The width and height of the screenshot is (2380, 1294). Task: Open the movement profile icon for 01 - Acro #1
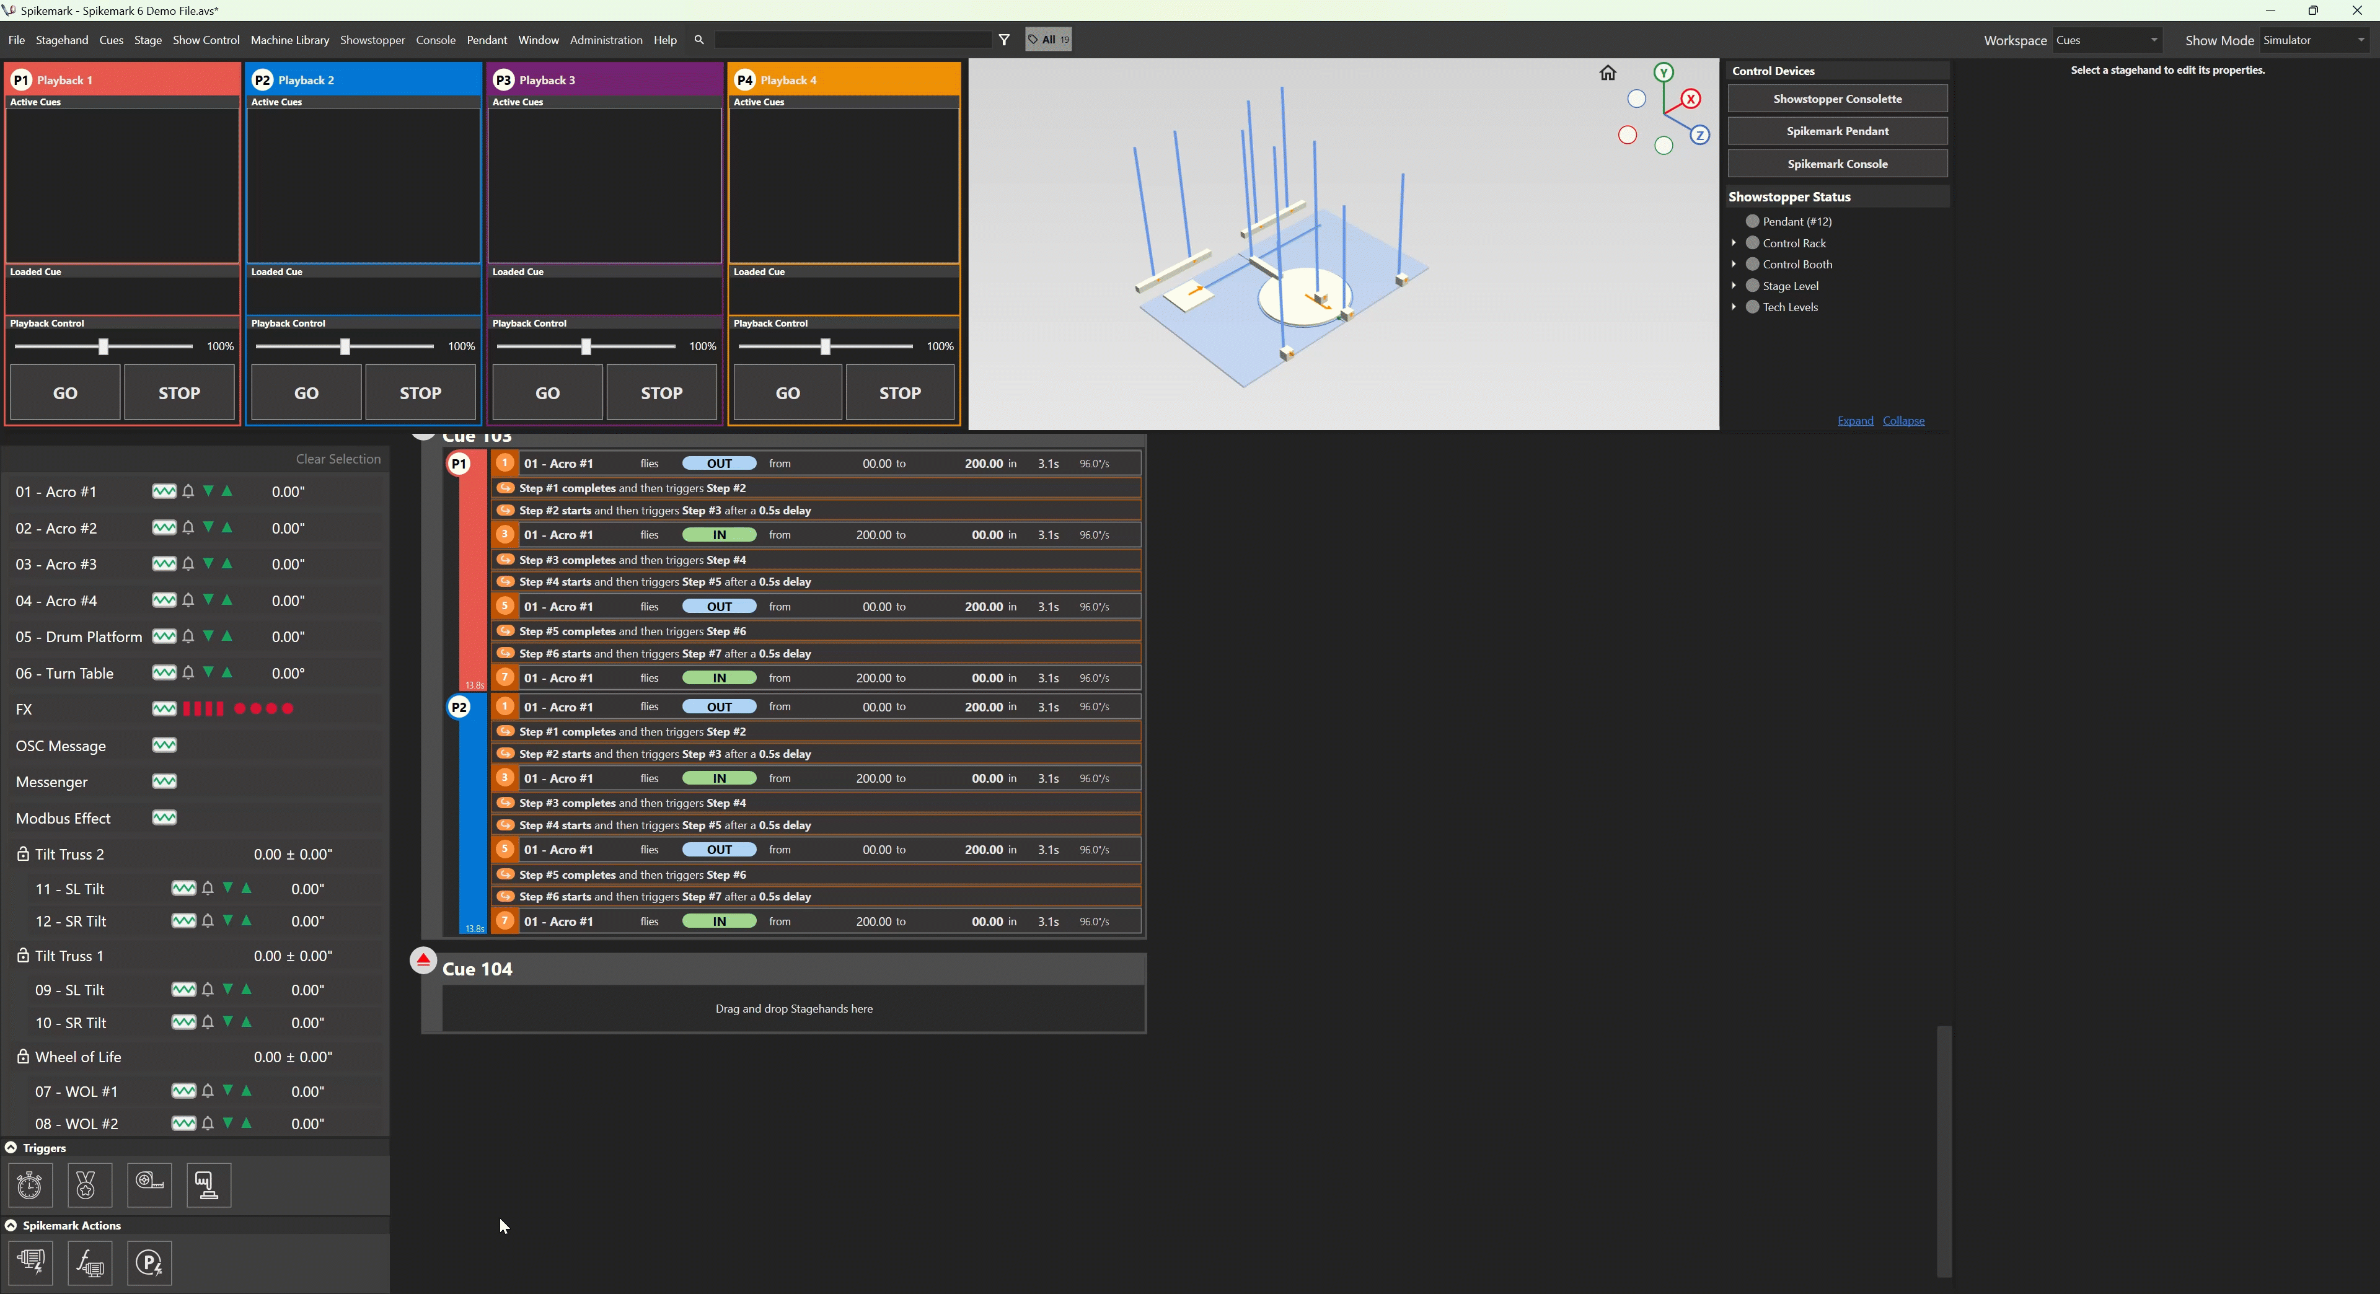(164, 491)
